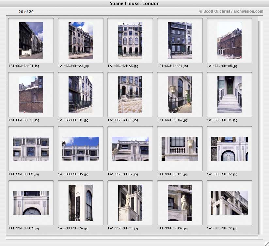Click the filename 1A1-SSJ-SH-B7.jpg
Viewport: 269px width, 246px height.
click(123, 174)
